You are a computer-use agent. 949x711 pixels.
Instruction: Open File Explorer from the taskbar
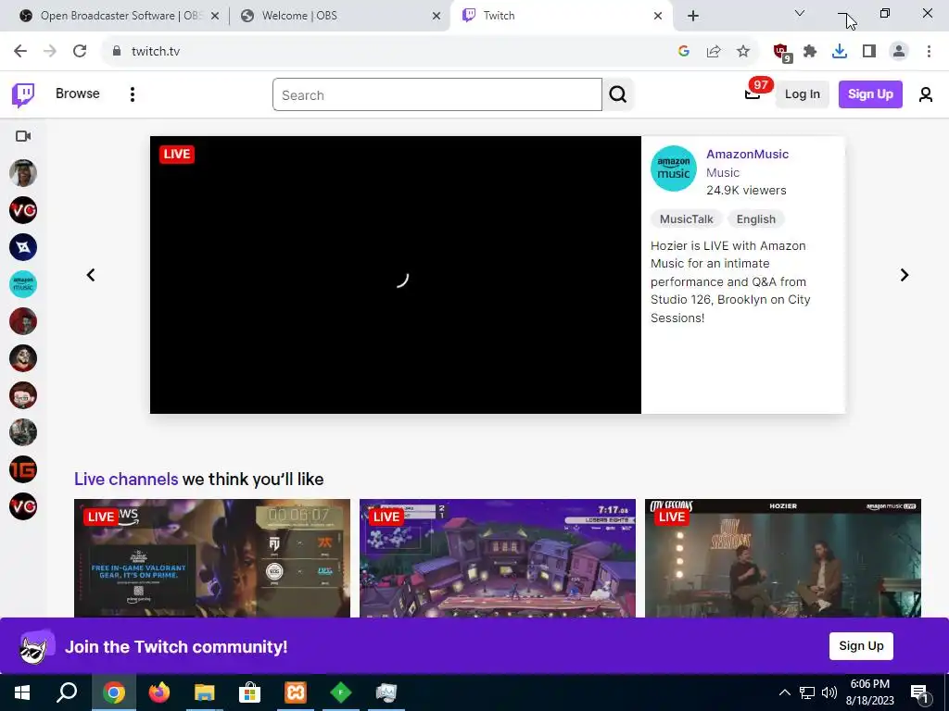204,692
